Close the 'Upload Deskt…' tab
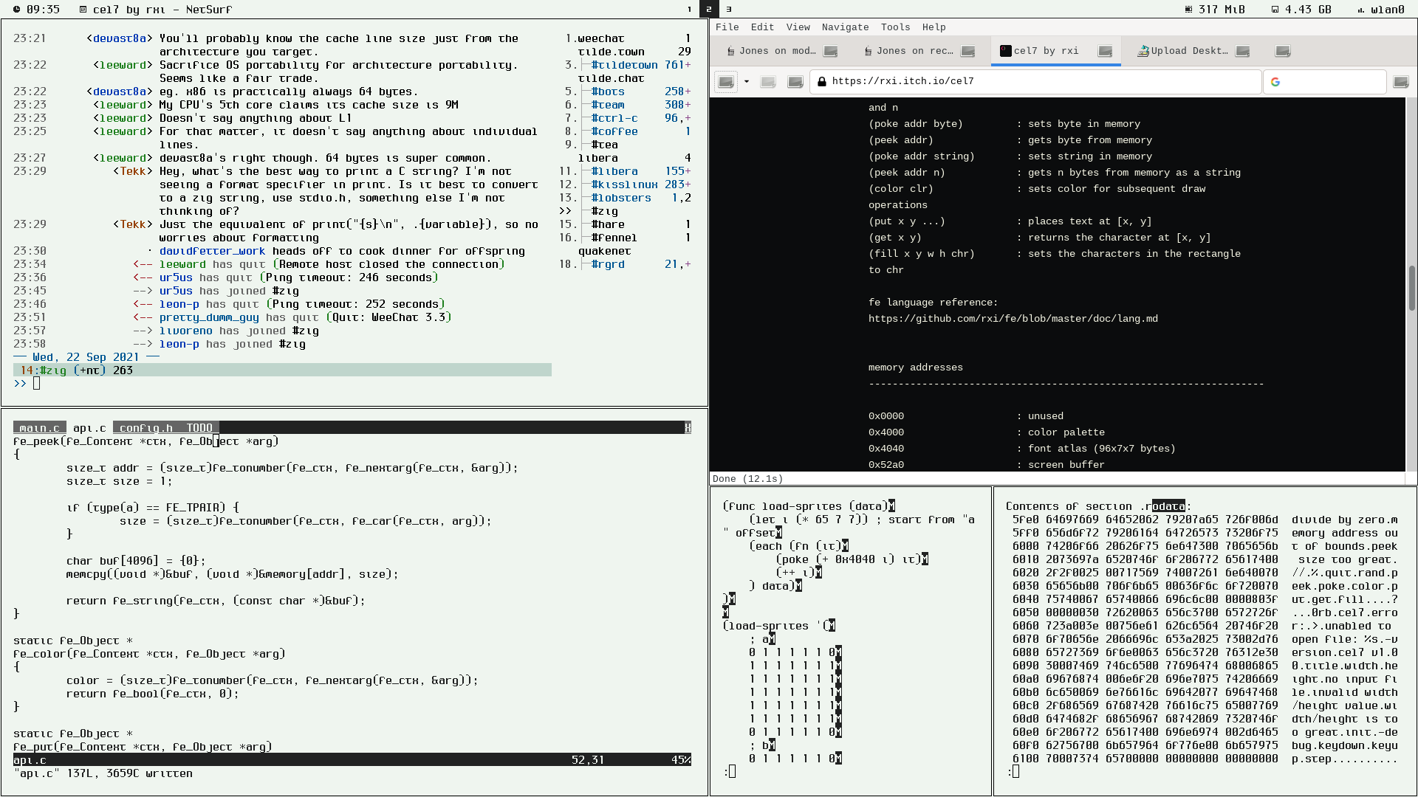Image resolution: width=1418 pixels, height=797 pixels. point(1243,51)
